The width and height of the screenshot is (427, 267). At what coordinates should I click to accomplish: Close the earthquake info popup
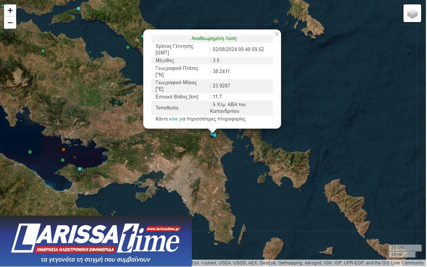[x=277, y=34]
